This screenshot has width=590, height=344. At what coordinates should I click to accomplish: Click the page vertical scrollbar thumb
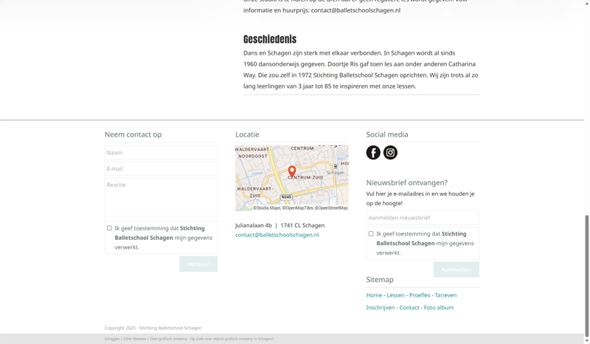[587, 273]
